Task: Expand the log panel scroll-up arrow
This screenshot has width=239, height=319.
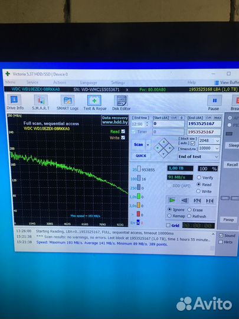Action: 213,235
